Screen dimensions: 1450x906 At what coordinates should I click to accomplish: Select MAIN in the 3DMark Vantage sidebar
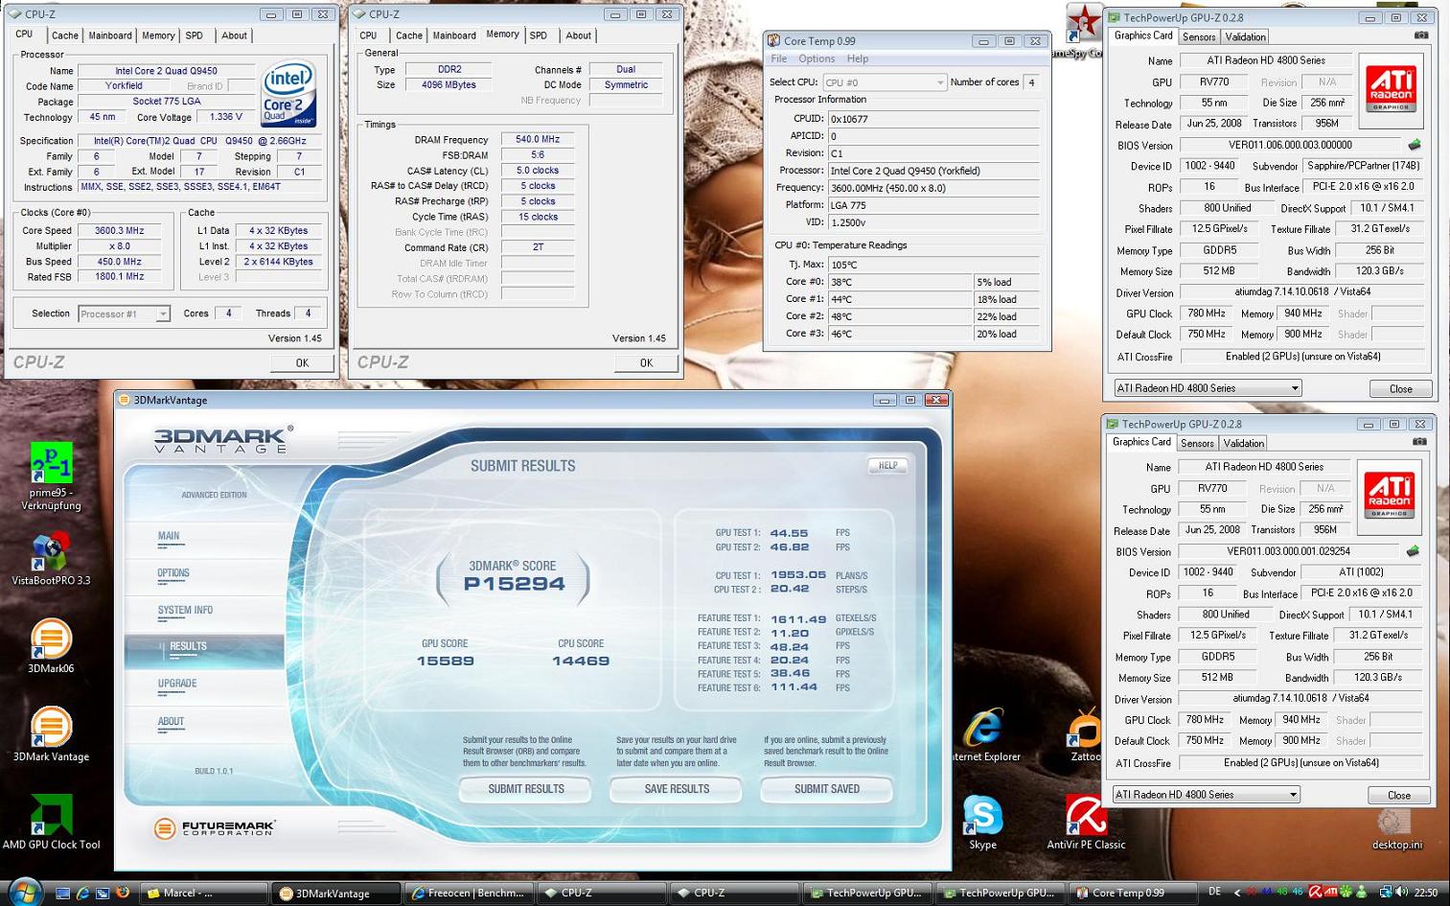click(x=169, y=537)
